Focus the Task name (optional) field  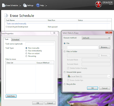pos(40,44)
